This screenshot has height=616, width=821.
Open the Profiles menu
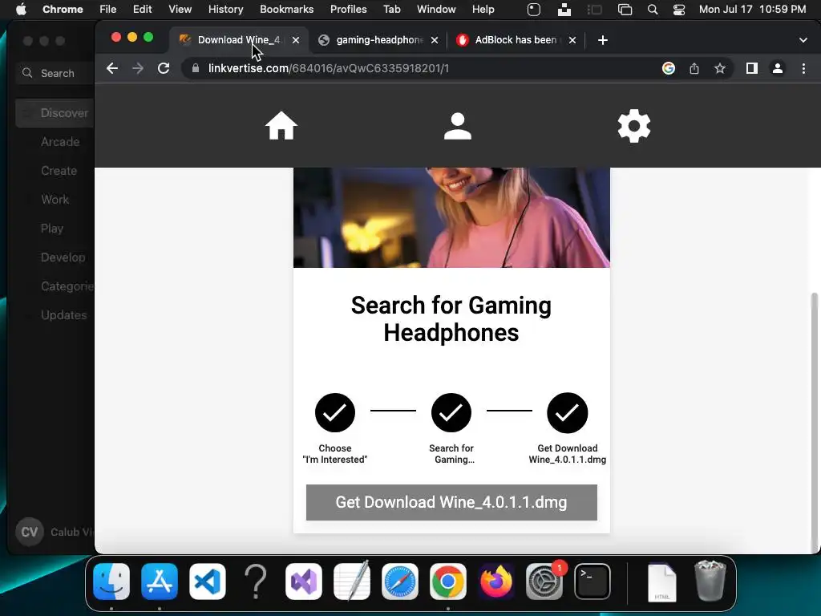pos(348,10)
